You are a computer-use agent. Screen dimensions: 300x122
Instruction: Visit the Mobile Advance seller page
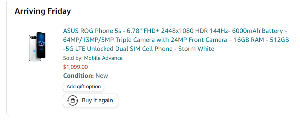[x=103, y=58]
